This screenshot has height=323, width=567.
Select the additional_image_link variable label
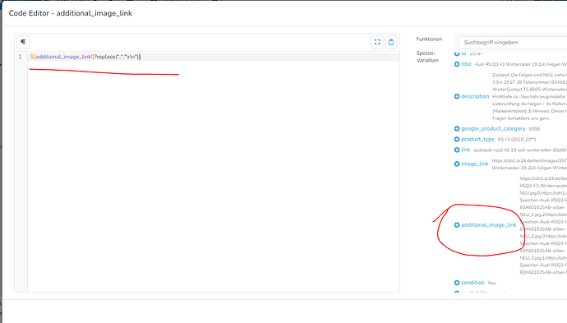(x=489, y=225)
